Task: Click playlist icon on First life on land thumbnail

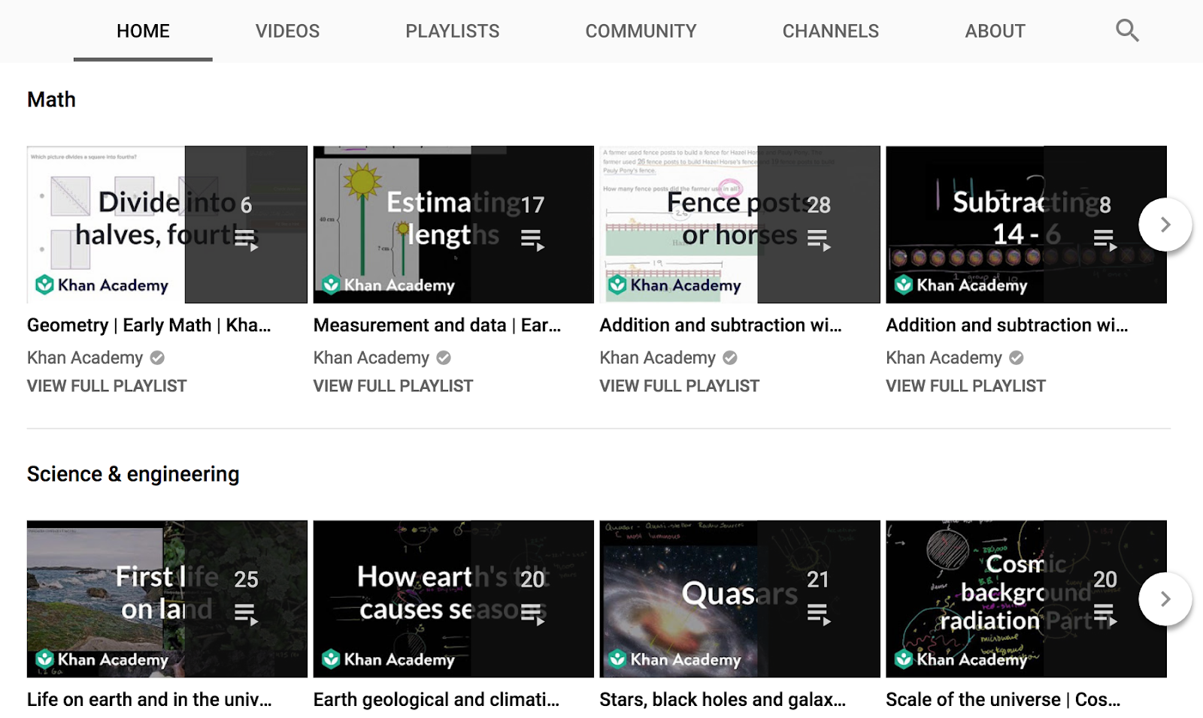Action: point(246,615)
